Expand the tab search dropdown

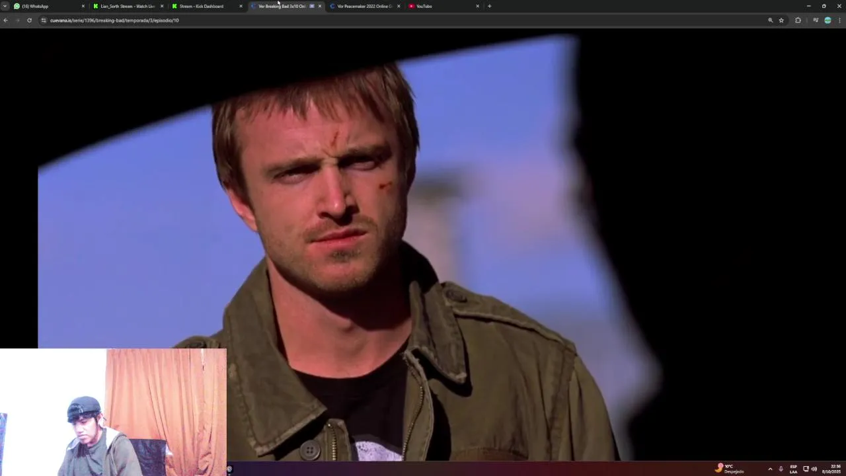point(5,6)
